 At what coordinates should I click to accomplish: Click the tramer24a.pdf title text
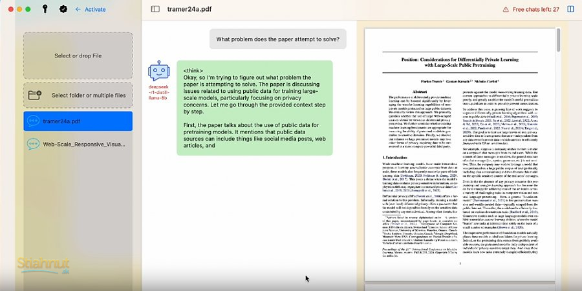point(189,9)
